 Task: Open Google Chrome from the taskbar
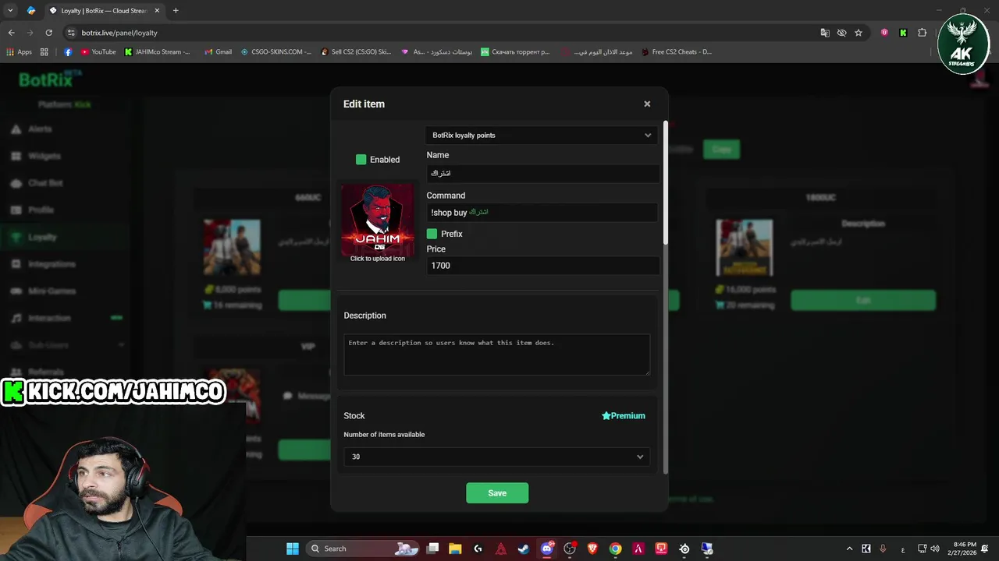pyautogui.click(x=615, y=549)
